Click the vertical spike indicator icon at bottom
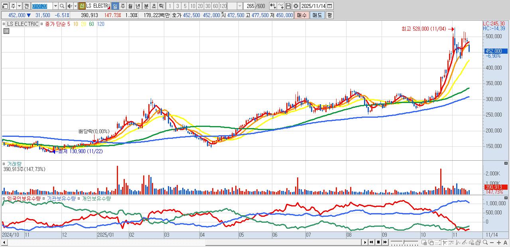Screen dimensions: 510x247 click(x=458, y=243)
